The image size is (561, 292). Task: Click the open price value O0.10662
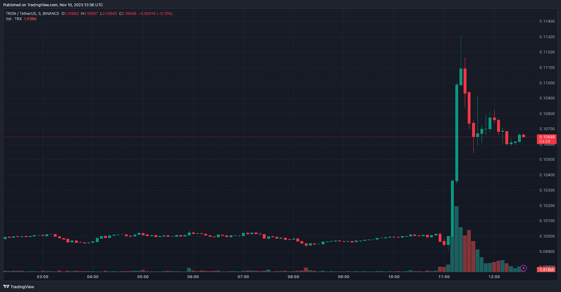(x=70, y=14)
